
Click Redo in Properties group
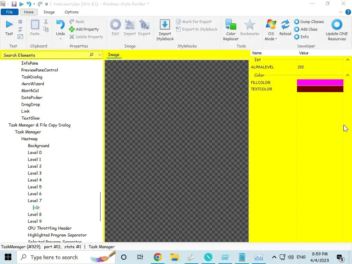coord(77,22)
